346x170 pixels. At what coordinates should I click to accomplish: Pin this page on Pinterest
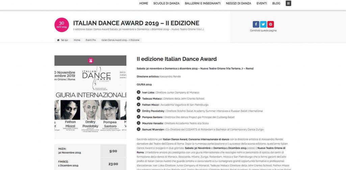tap(271, 24)
